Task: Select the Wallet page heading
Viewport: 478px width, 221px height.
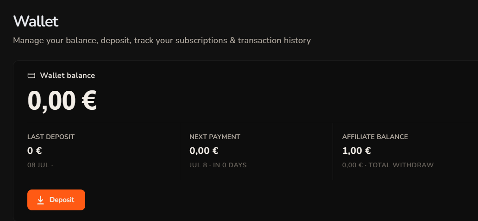Action: point(36,22)
